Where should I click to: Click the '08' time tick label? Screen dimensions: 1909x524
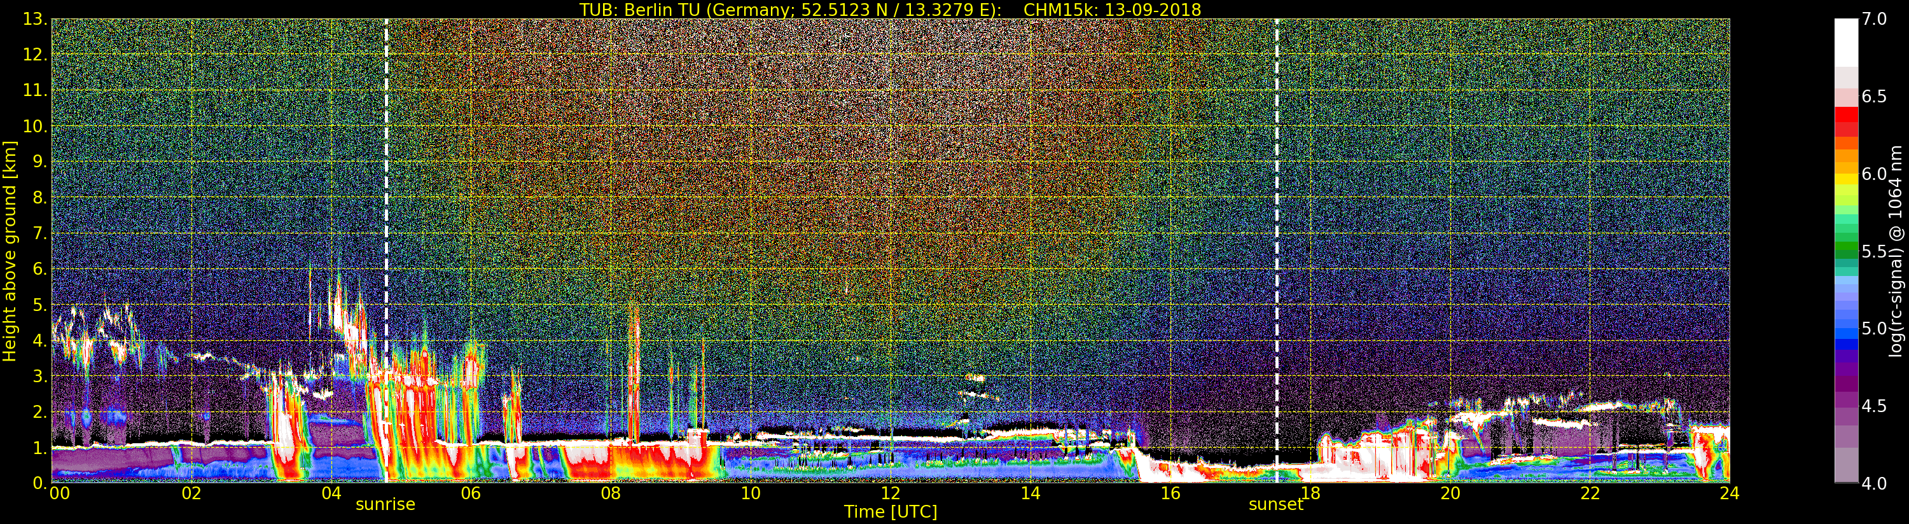click(x=611, y=493)
